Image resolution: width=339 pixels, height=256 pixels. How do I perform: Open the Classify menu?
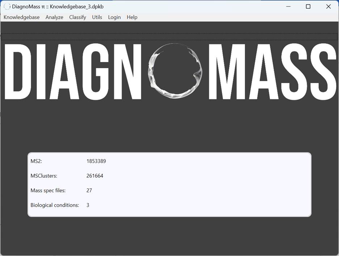tap(78, 17)
